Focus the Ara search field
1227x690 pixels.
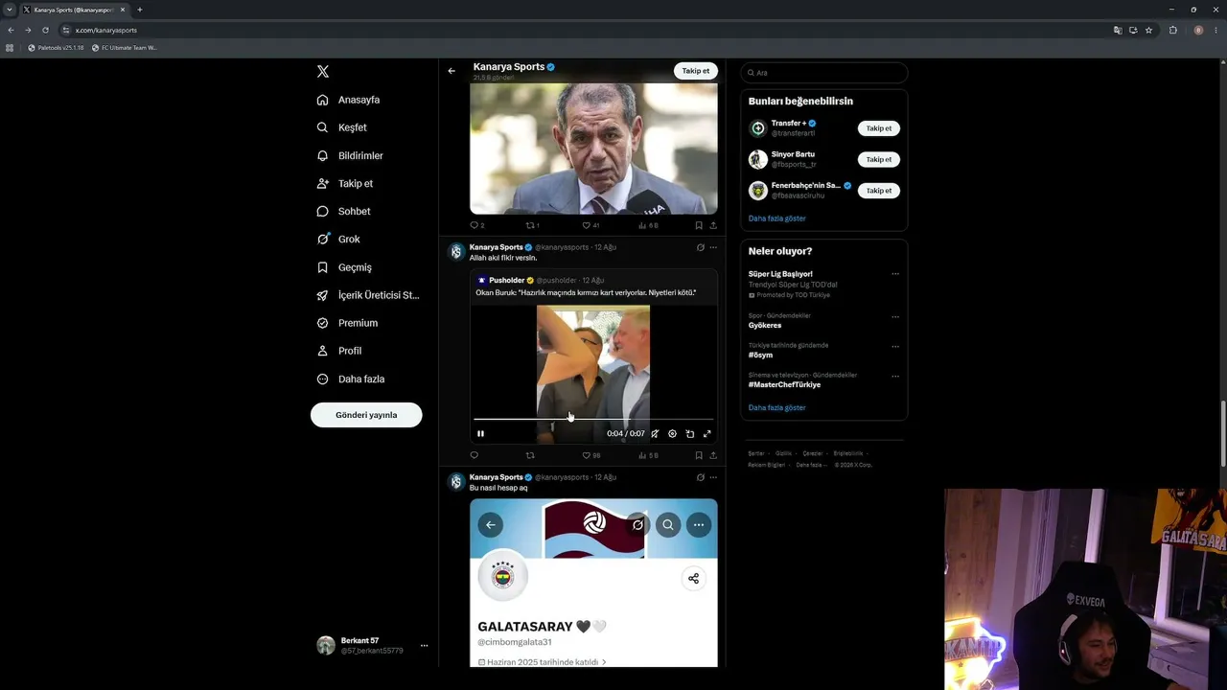823,73
